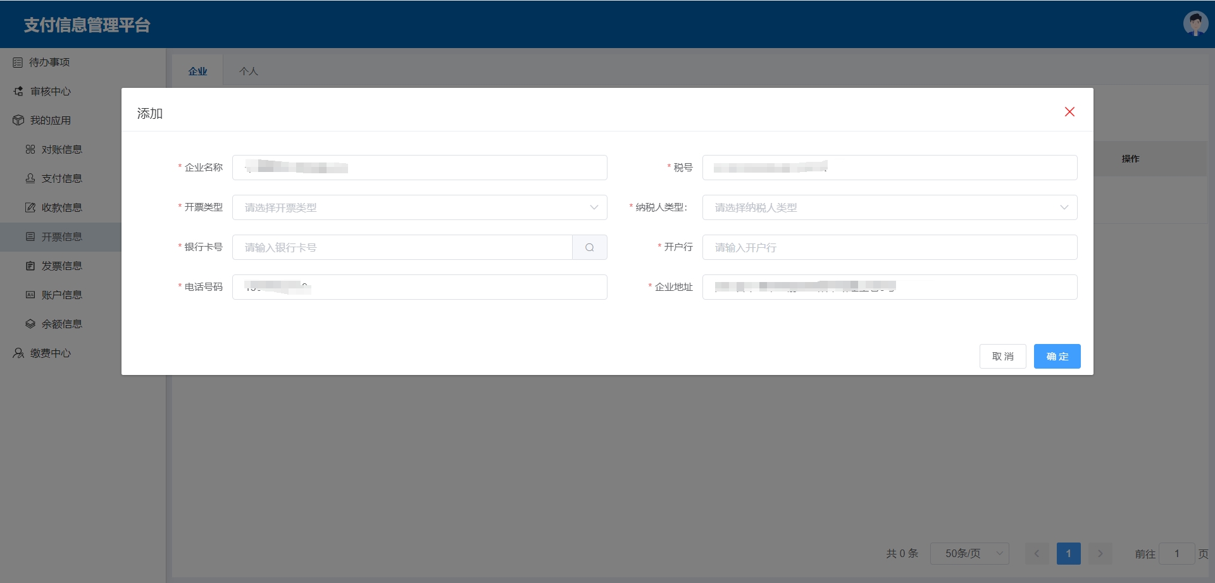
Task: Expand the 纳税人类型 dropdown
Action: pyautogui.click(x=889, y=207)
